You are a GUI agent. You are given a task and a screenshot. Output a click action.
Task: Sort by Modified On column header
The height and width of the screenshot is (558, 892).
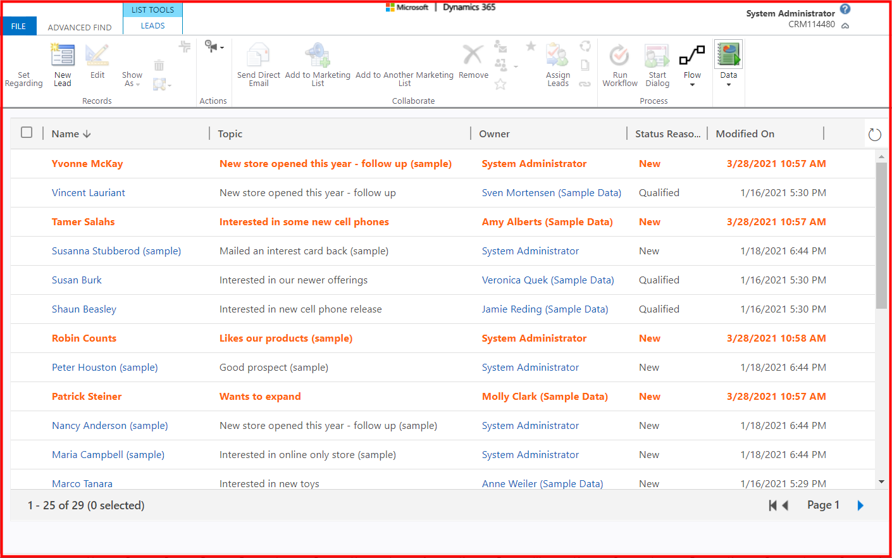pyautogui.click(x=745, y=134)
